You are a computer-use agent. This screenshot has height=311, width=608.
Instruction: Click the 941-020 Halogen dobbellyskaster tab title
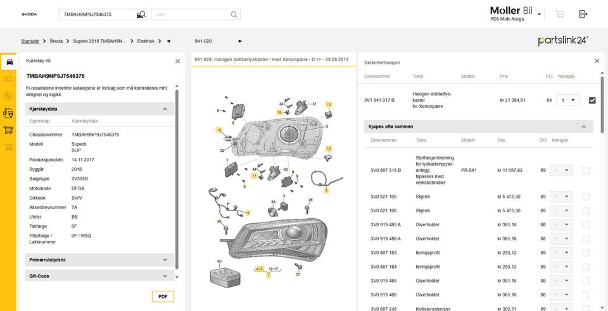tap(272, 59)
